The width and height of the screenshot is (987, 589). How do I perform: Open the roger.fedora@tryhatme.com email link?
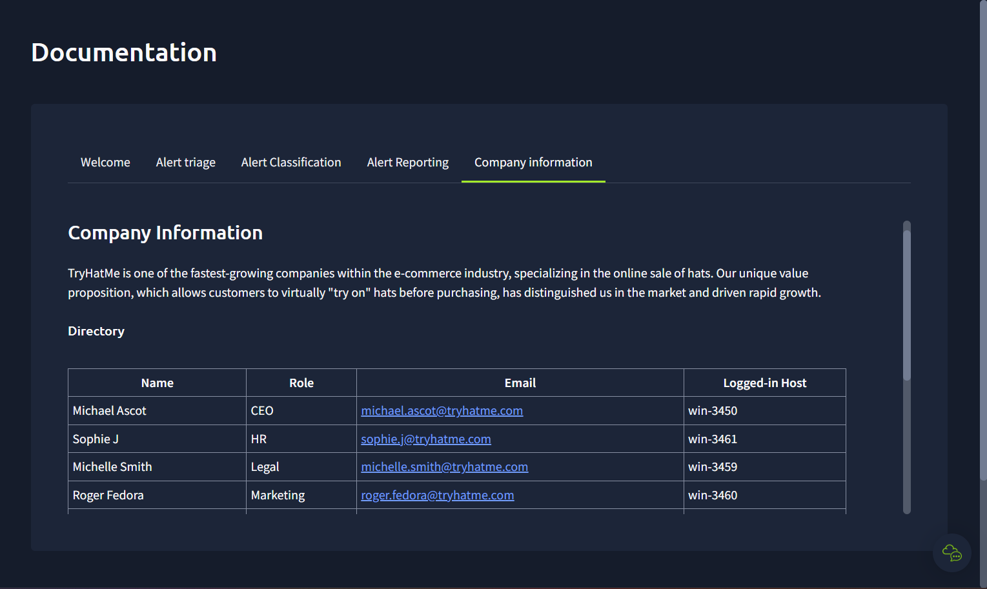438,495
